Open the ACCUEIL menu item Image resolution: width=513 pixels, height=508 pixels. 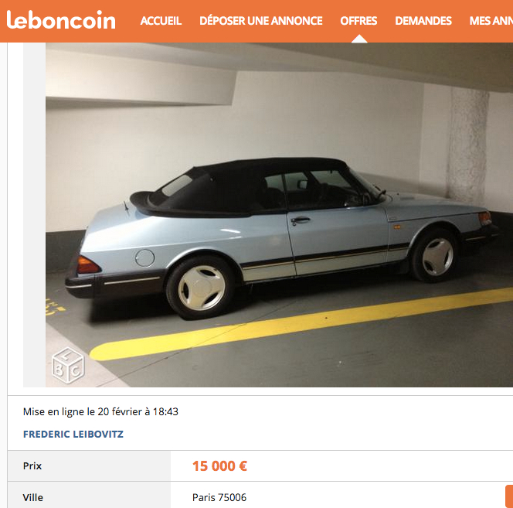point(161,21)
